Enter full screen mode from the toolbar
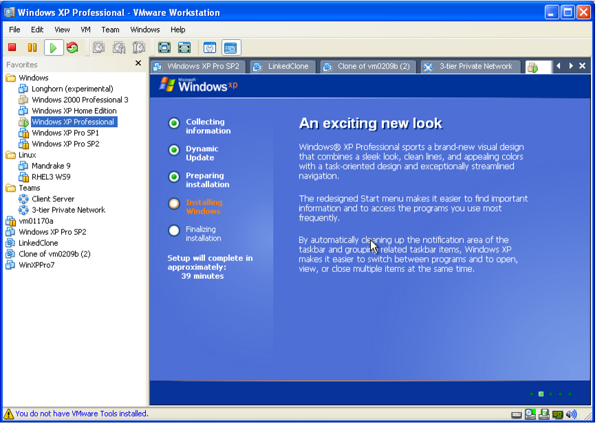Viewport: 604px width, 428px height. [x=164, y=47]
